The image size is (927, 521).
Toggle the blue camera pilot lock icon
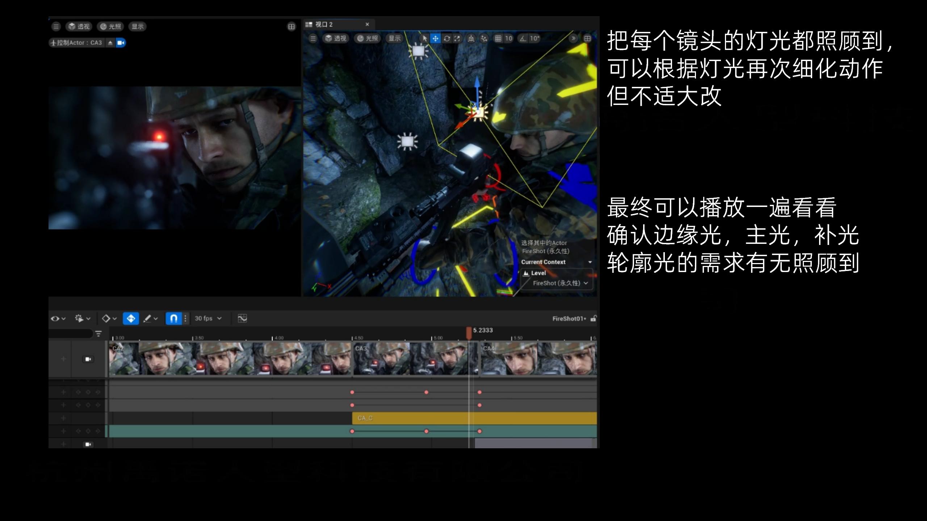tap(121, 43)
